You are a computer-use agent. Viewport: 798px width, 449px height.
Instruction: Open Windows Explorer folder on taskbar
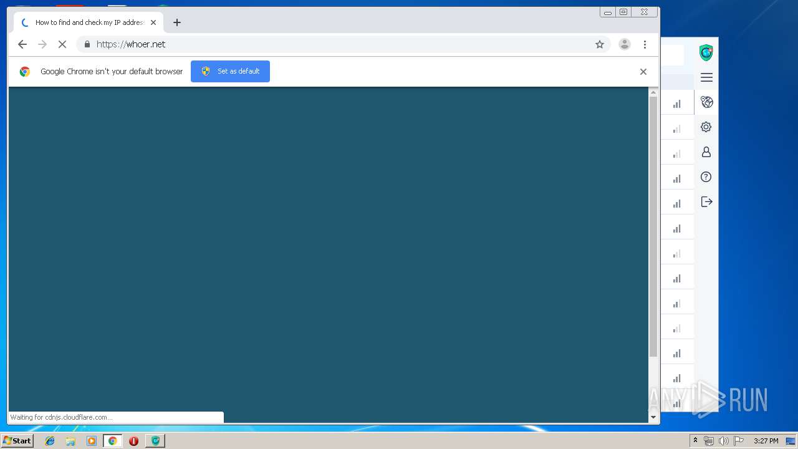[70, 441]
